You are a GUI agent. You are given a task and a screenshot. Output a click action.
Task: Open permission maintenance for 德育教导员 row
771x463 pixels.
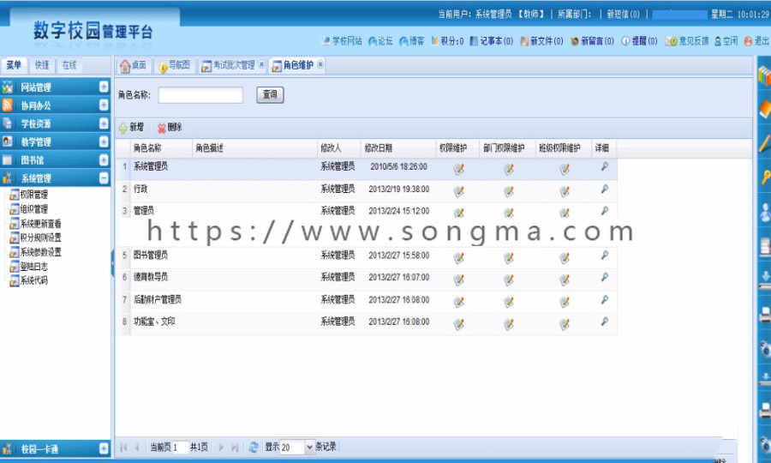tap(459, 280)
